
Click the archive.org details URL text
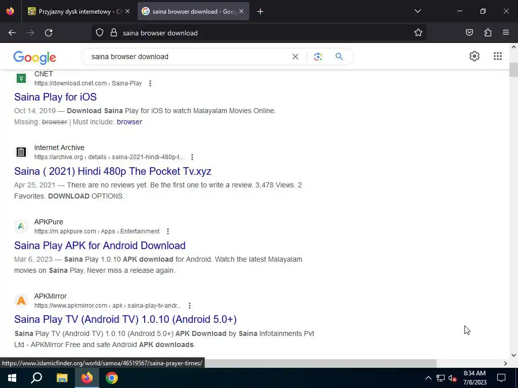point(109,158)
